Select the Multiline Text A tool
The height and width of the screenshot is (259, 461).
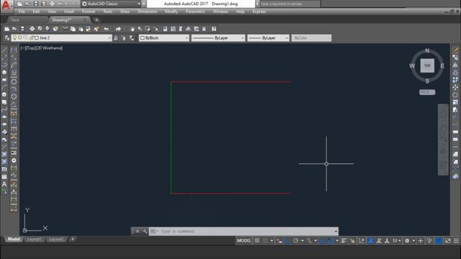(4, 184)
